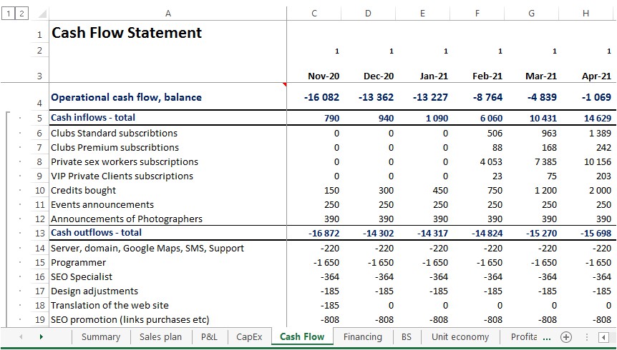Click the horizontal scrollbar left arrow
617x350 pixels.
[603, 337]
